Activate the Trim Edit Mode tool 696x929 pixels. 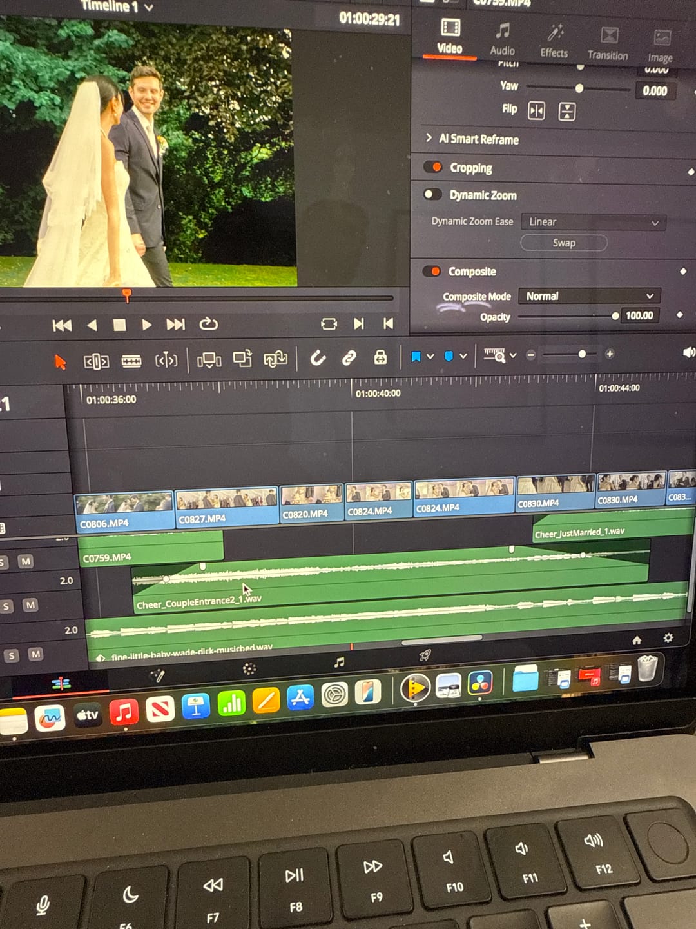[x=96, y=362]
